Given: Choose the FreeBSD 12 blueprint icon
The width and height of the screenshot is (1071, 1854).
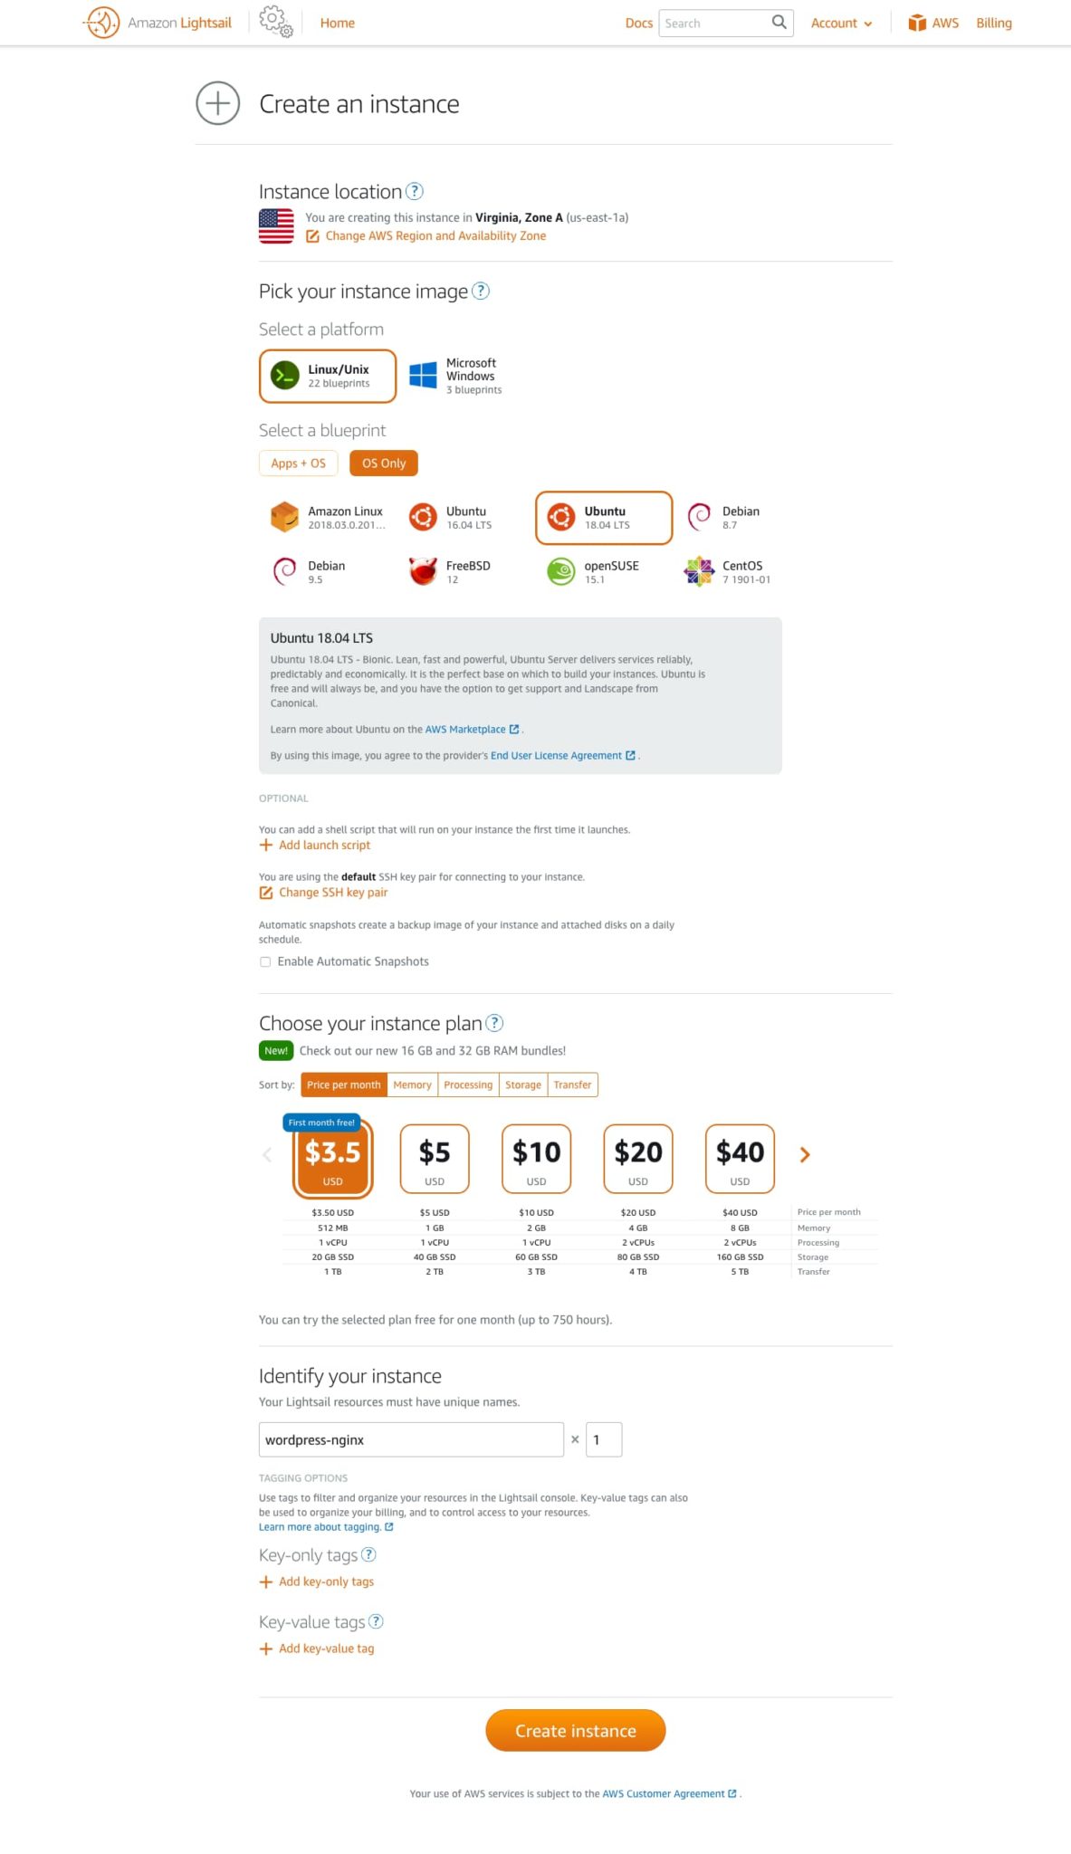Looking at the screenshot, I should pos(423,571).
